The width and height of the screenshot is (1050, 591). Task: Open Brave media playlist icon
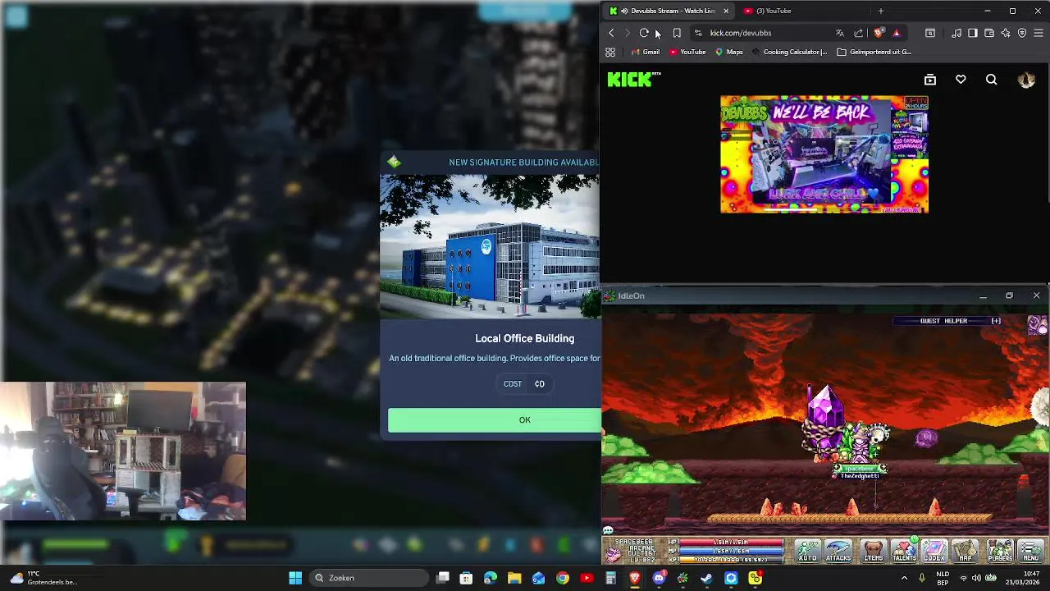pos(956,33)
